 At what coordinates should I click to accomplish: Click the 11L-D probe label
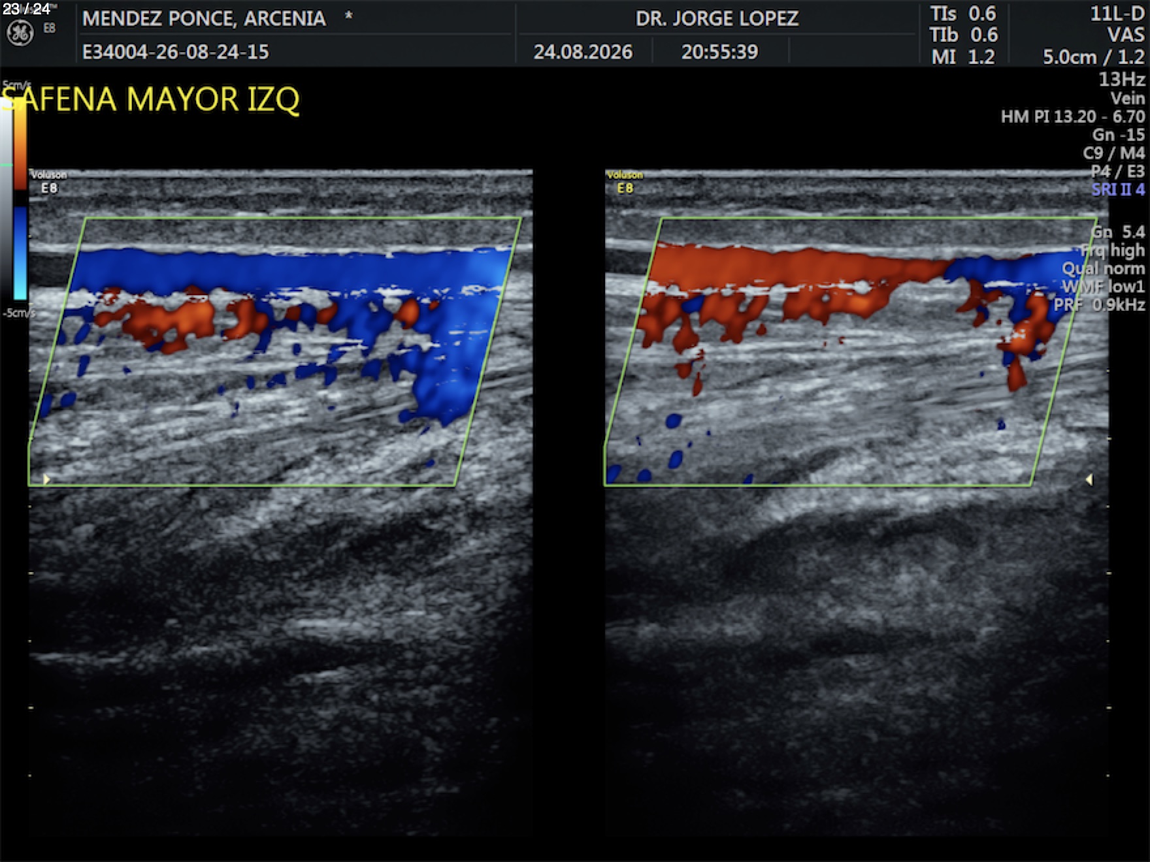pos(1117,14)
